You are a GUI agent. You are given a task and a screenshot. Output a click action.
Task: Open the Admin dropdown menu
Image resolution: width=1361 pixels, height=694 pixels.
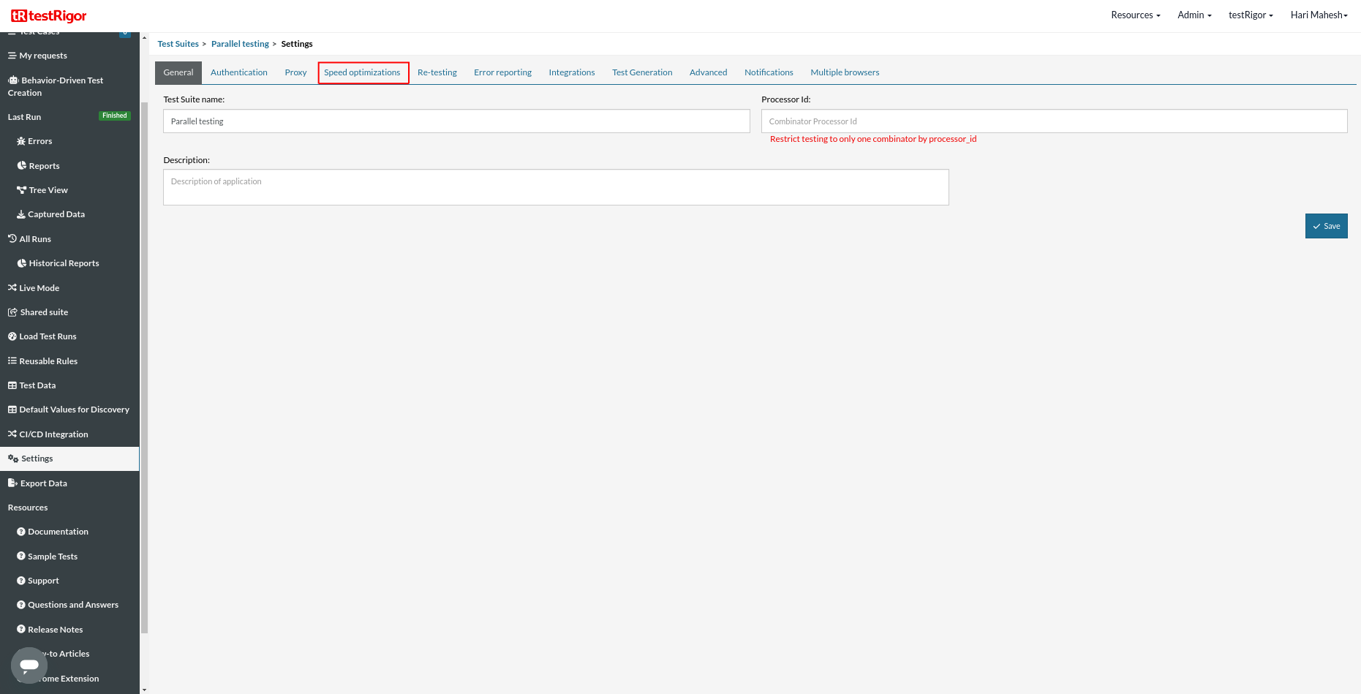(x=1194, y=15)
